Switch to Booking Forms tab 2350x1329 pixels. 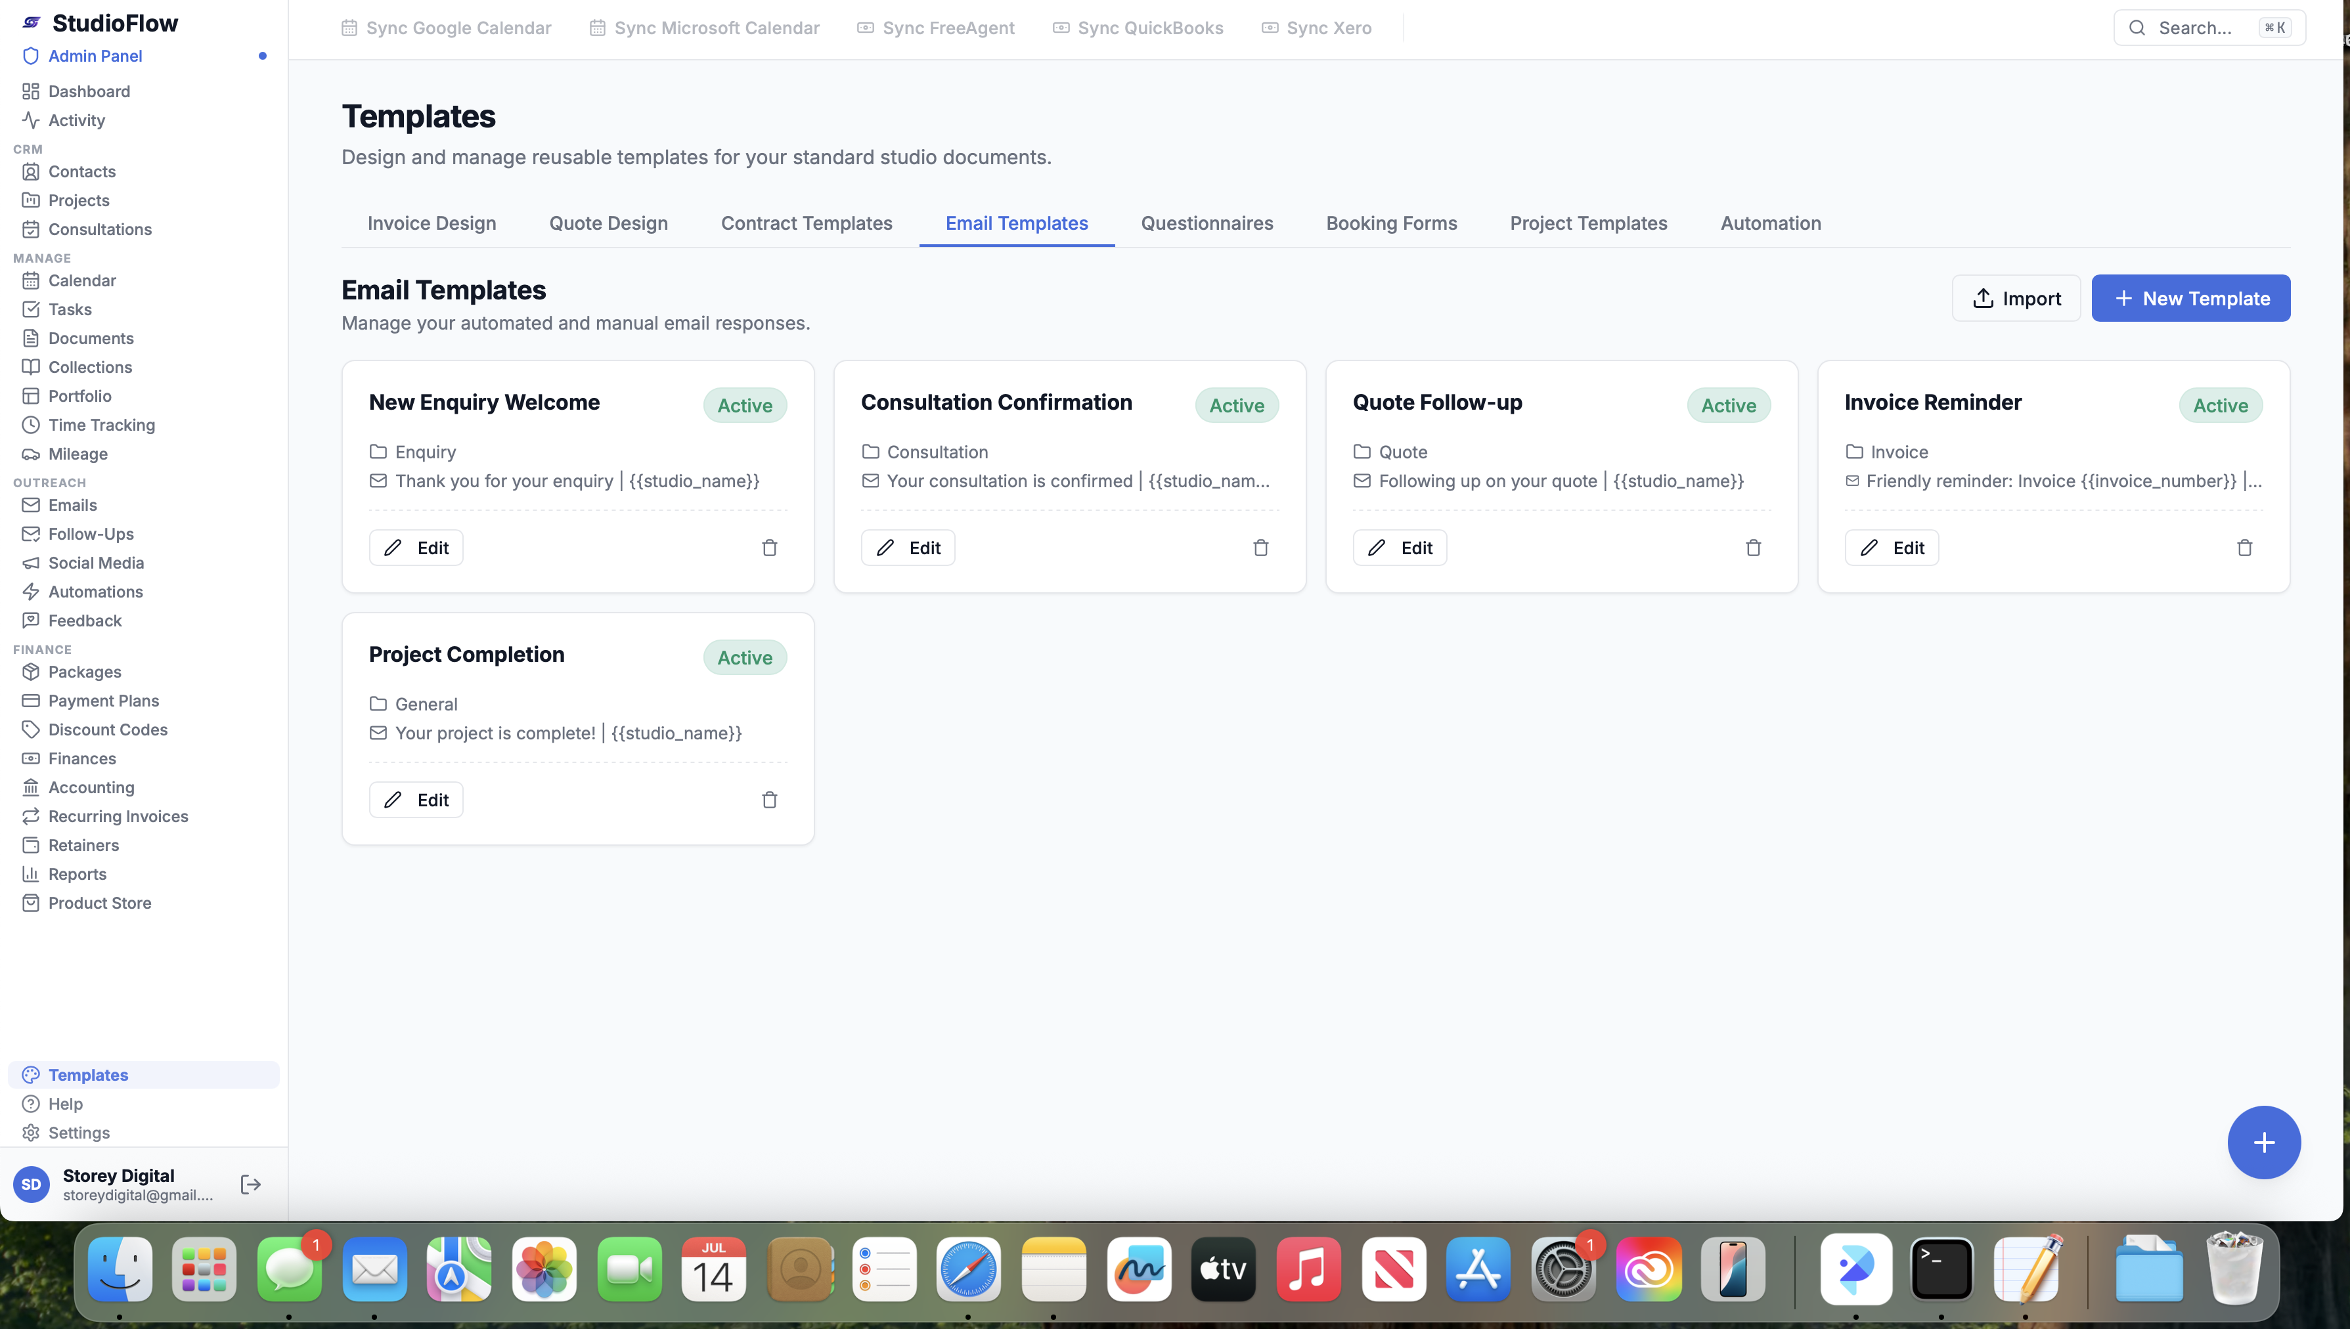[x=1391, y=224]
